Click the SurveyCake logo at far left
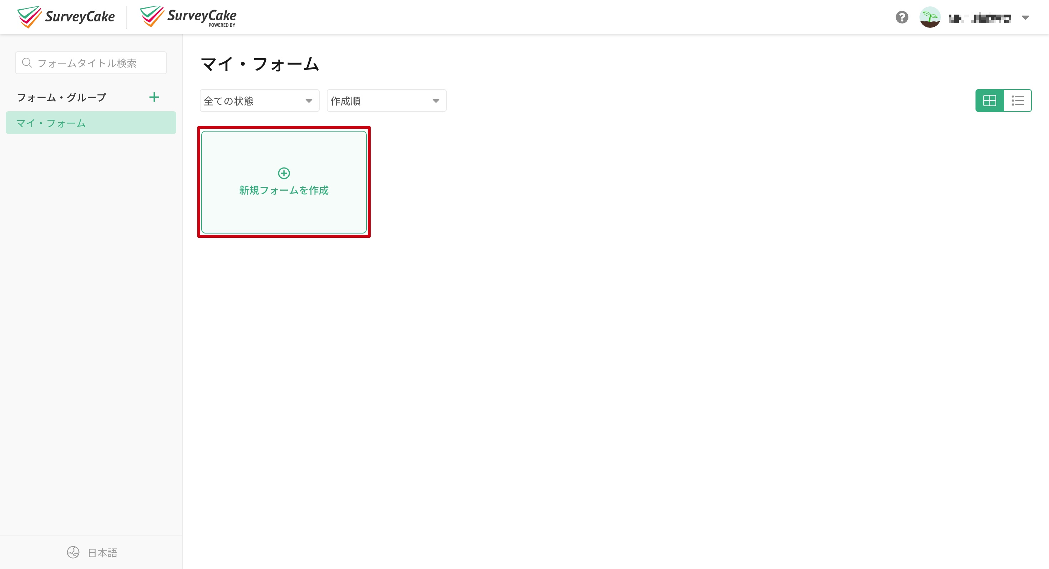Viewport: 1049px width, 569px height. coord(66,17)
